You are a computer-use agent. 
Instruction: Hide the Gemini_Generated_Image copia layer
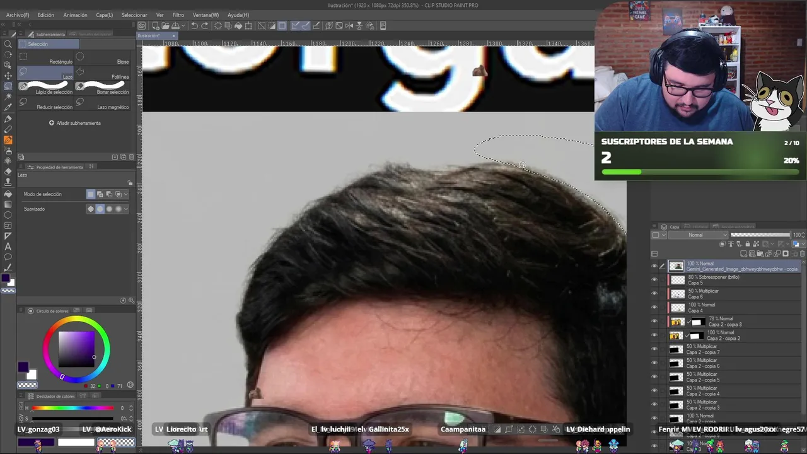pos(654,266)
